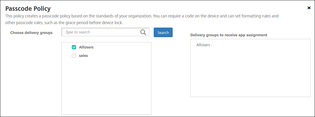Click empty space below sales in the groups list
The image size is (315, 117).
point(106,87)
